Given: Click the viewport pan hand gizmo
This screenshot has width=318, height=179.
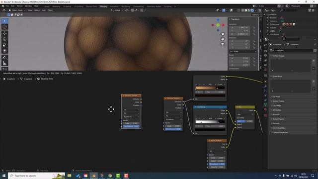Looking at the screenshot, I should tap(223, 39).
